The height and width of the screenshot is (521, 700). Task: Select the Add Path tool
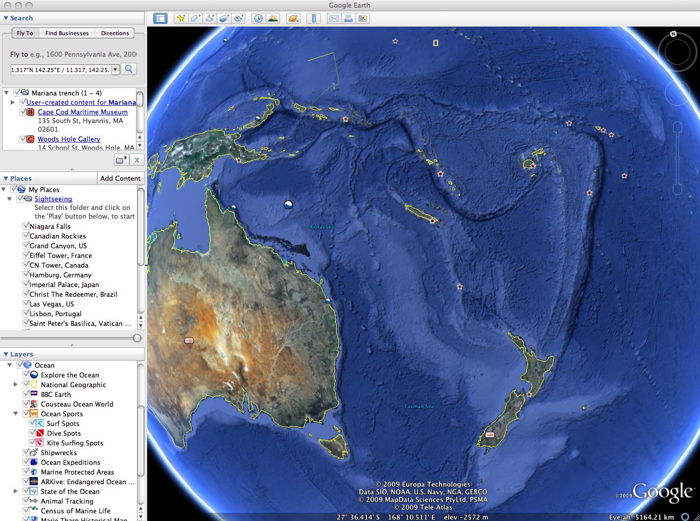click(209, 18)
